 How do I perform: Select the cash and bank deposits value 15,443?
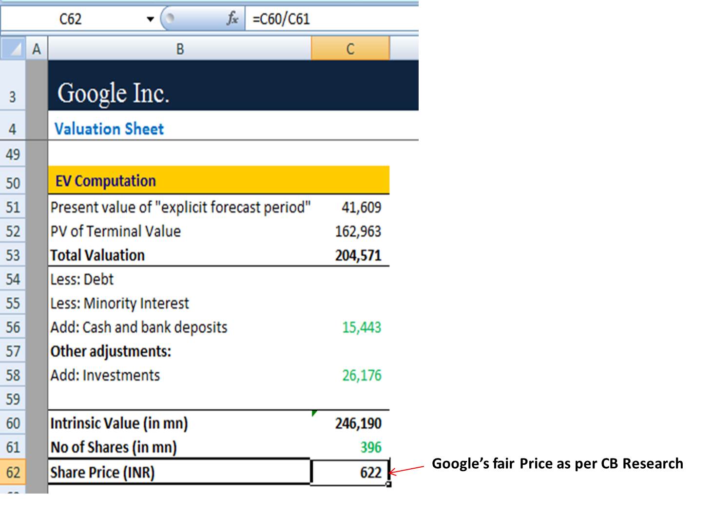coord(361,327)
